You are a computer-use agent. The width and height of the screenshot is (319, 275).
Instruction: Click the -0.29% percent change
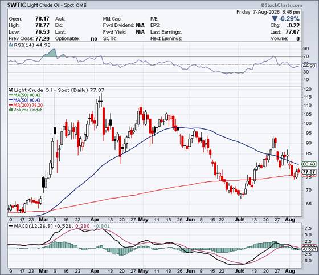(x=289, y=19)
